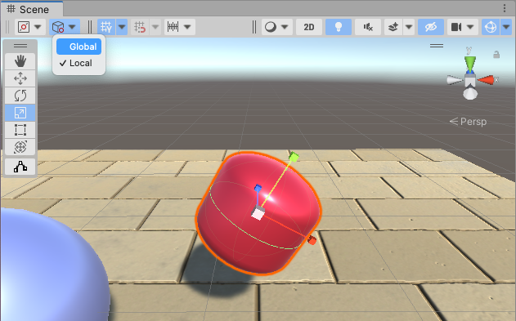Open draw mode dropdown arrow
The image size is (516, 321).
click(285, 27)
